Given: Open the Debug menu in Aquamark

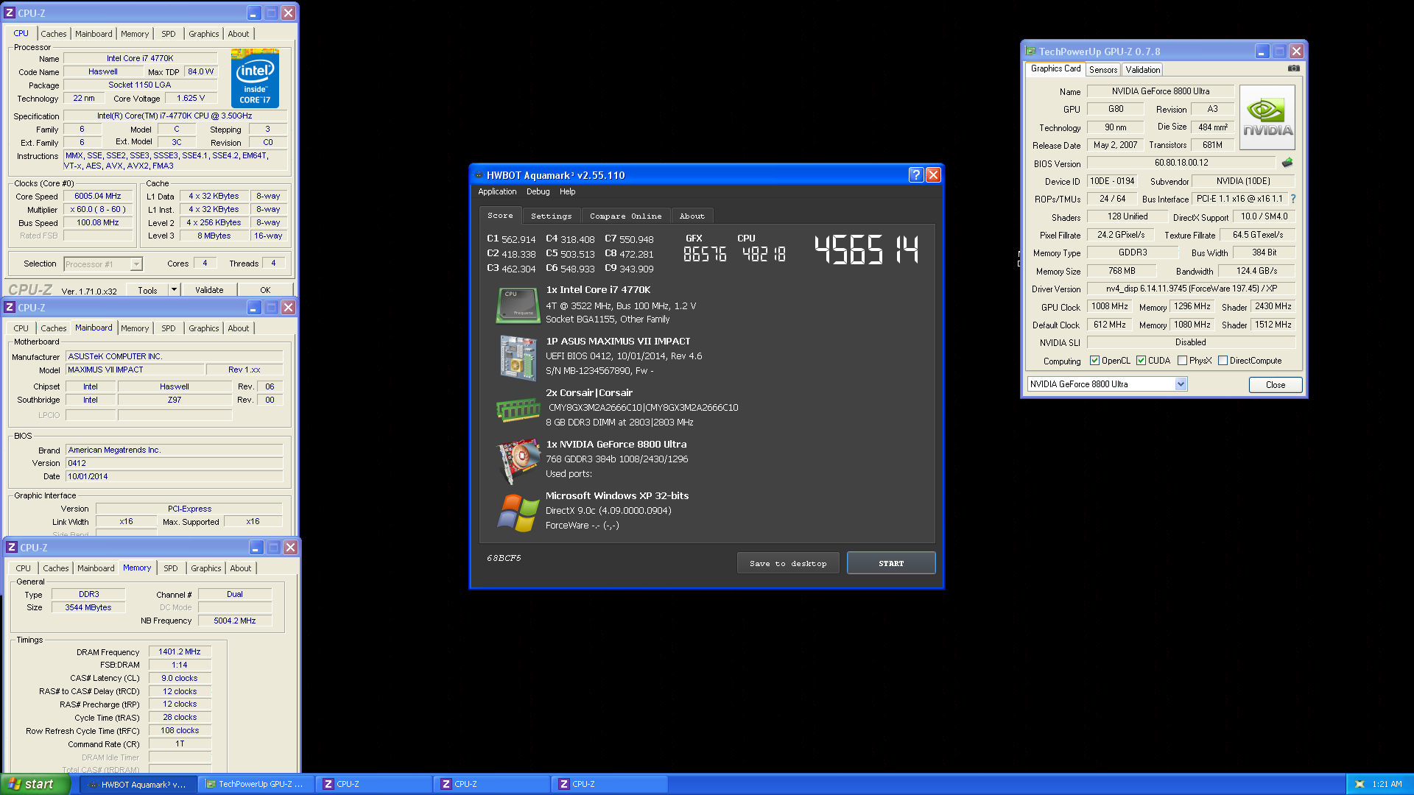Looking at the screenshot, I should coord(538,191).
